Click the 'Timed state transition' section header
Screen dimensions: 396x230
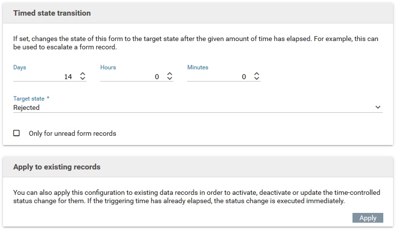[52, 13]
